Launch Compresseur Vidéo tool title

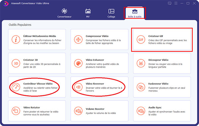(97, 36)
